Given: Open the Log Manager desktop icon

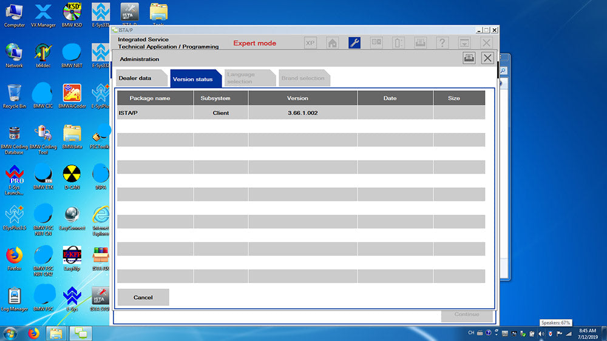Looking at the screenshot, I should click(x=15, y=298).
